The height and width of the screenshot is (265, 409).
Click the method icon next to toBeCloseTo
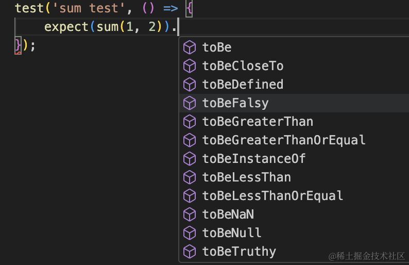point(190,66)
